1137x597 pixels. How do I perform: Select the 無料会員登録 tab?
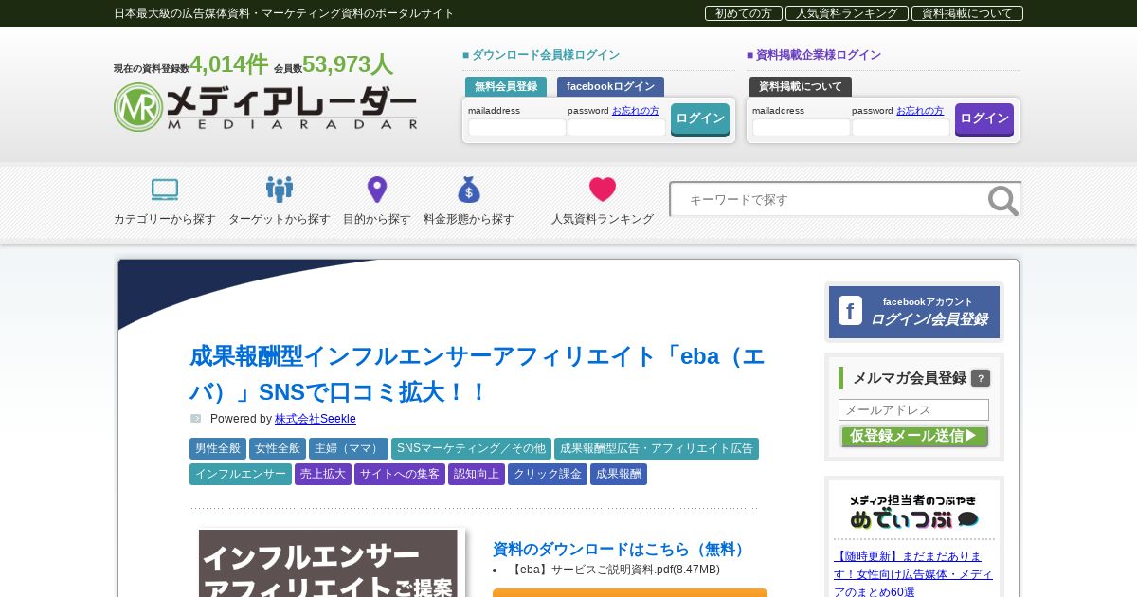[506, 86]
